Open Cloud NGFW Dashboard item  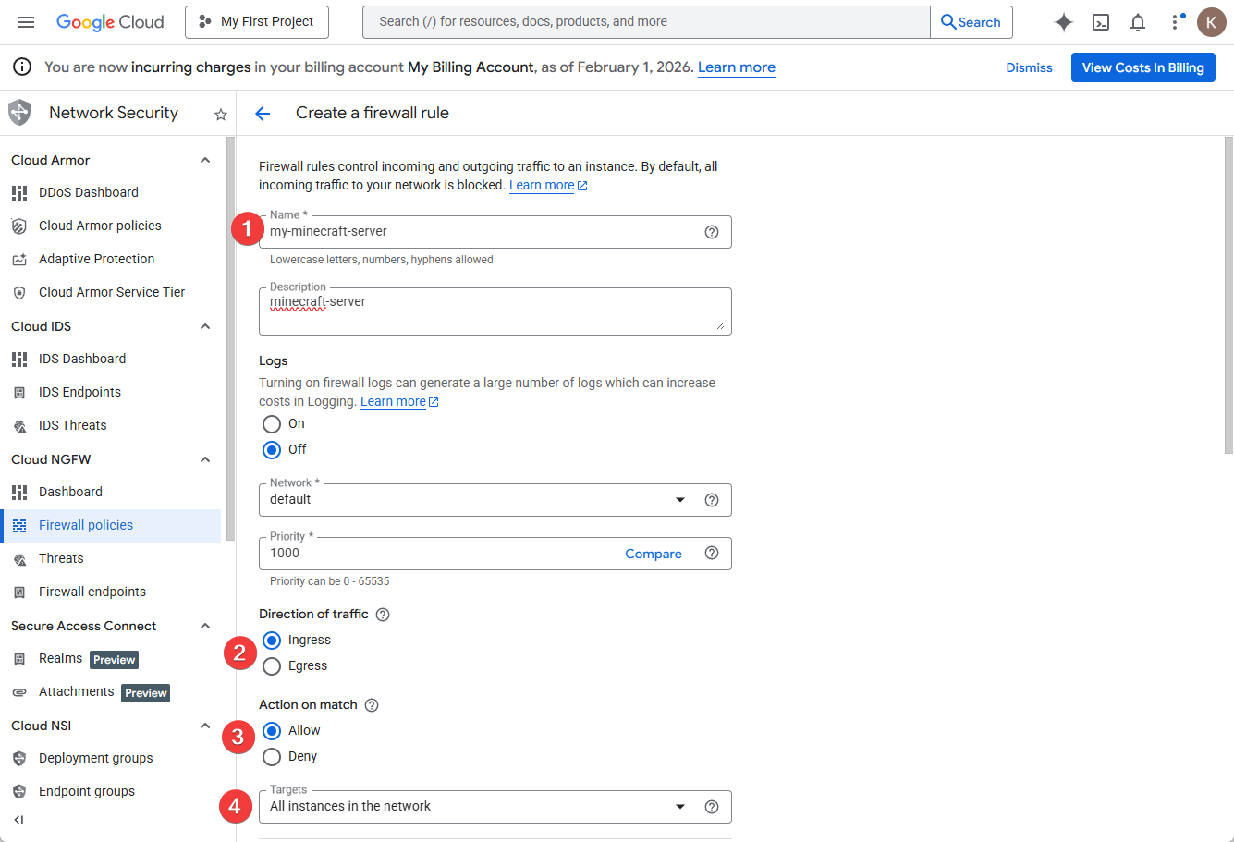pyautogui.click(x=111, y=493)
